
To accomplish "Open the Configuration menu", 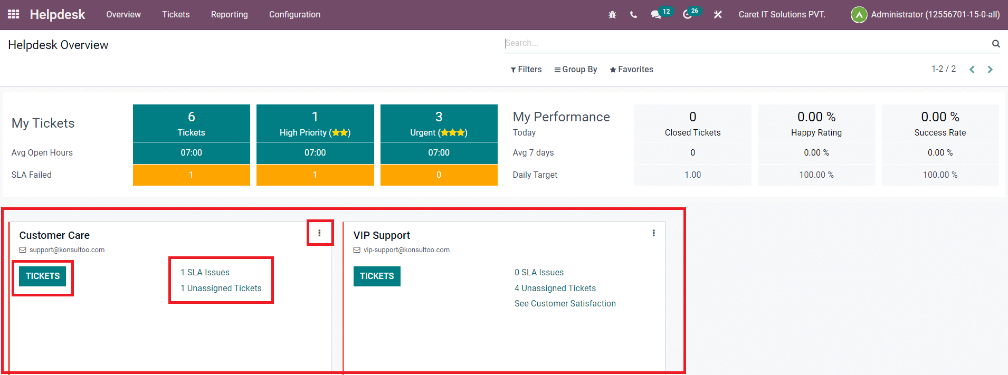I will pos(294,15).
